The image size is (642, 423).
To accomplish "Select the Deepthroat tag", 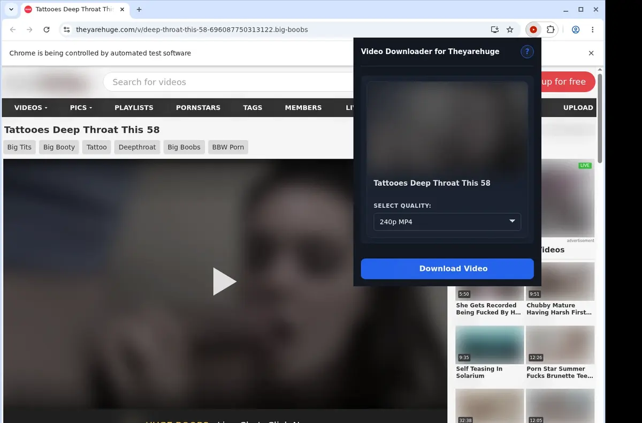I will 137,147.
